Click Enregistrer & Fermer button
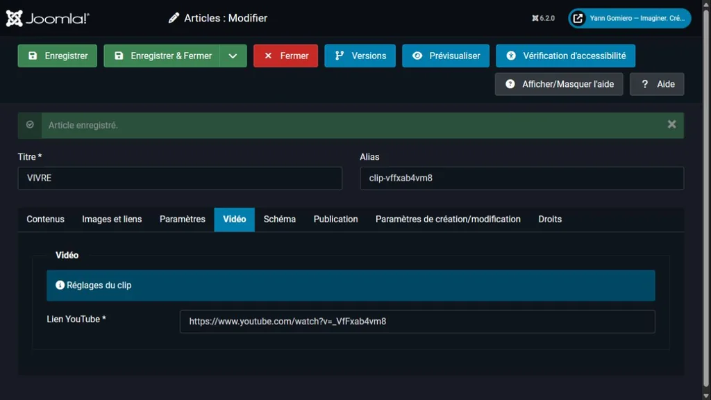The width and height of the screenshot is (711, 400). pos(162,56)
